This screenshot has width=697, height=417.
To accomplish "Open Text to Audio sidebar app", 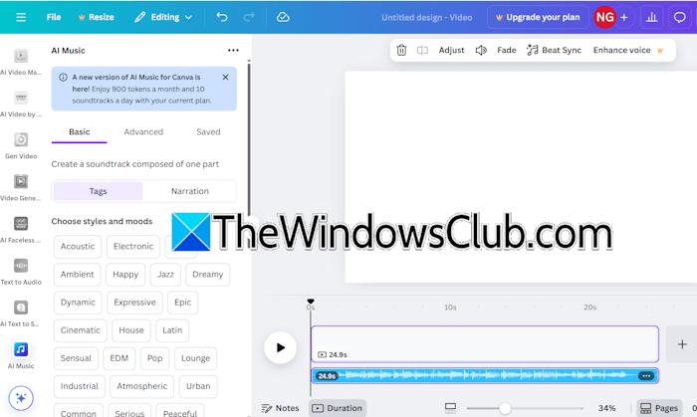I will (21, 272).
